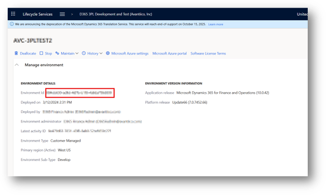Click the Lifecycle Services title
This screenshot has height=195, width=326.
pyautogui.click(x=38, y=14)
